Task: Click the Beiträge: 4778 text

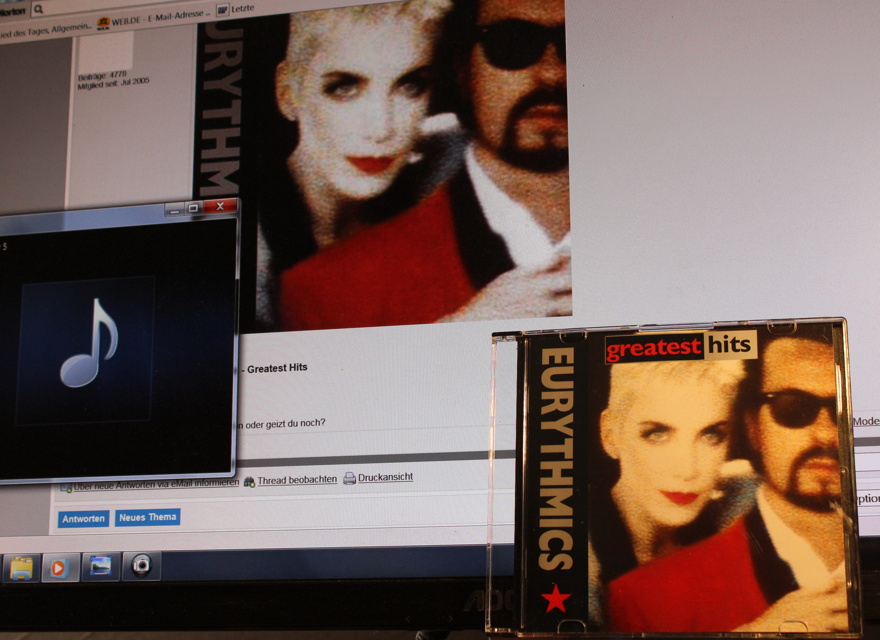Action: (x=102, y=76)
